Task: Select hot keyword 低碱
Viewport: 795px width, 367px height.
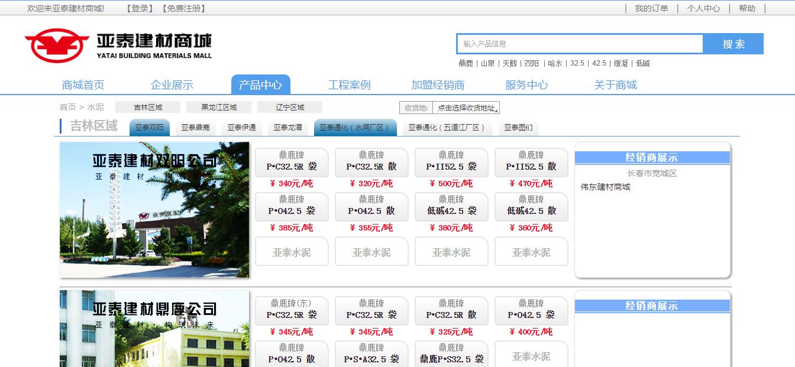Action: tap(642, 63)
